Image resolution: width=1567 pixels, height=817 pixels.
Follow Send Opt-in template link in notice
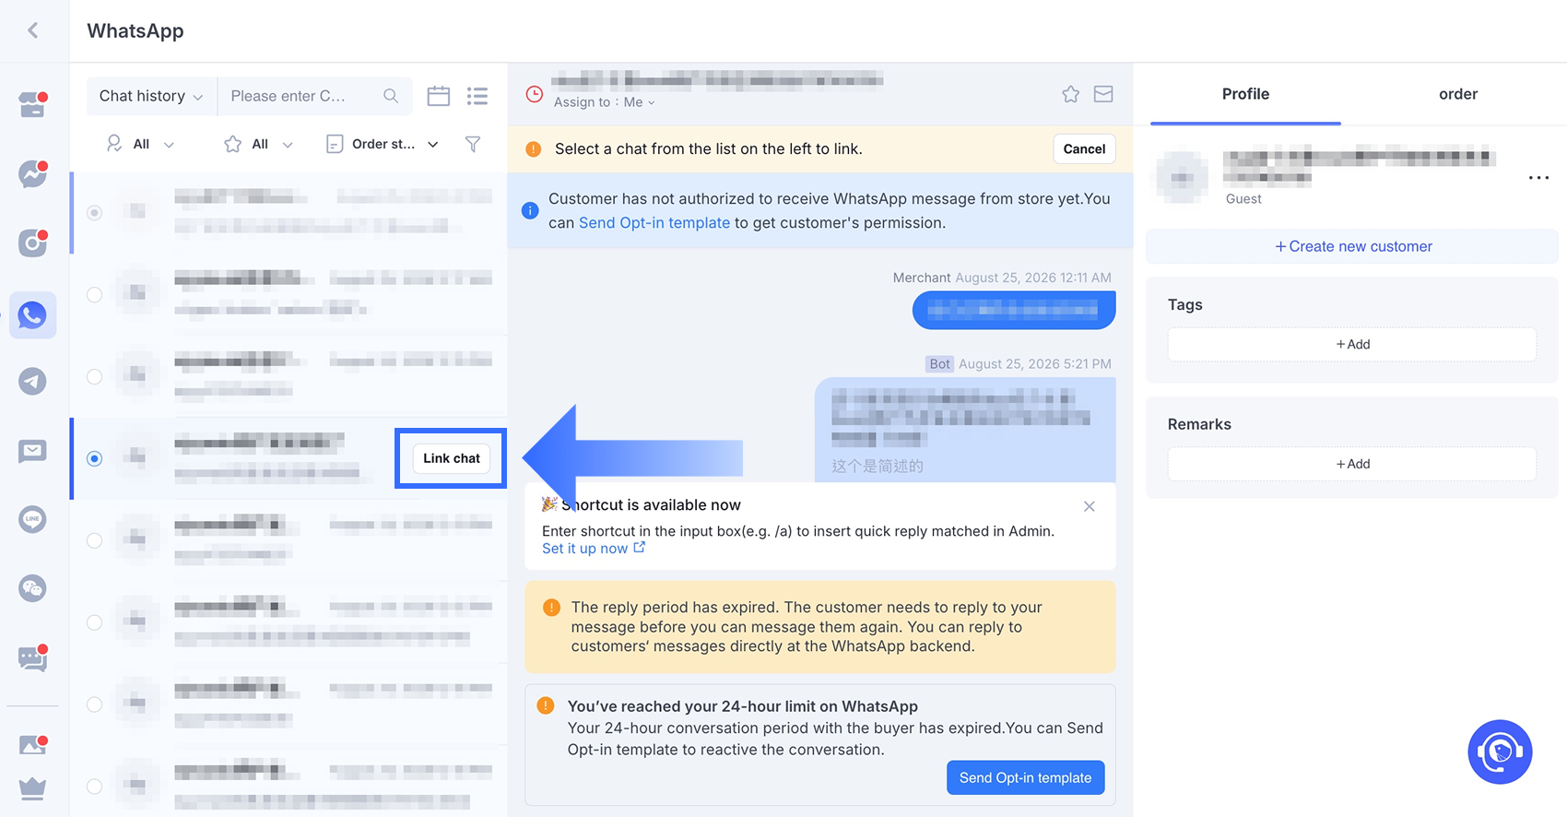pyautogui.click(x=654, y=223)
